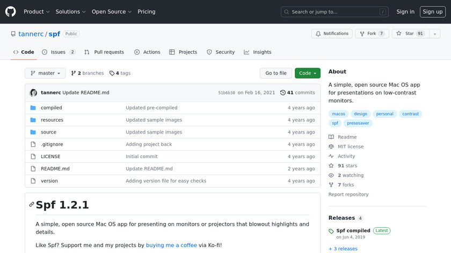Click the anchor link icon beside Spf 1.2.1
The image size is (451, 253).
(32, 204)
